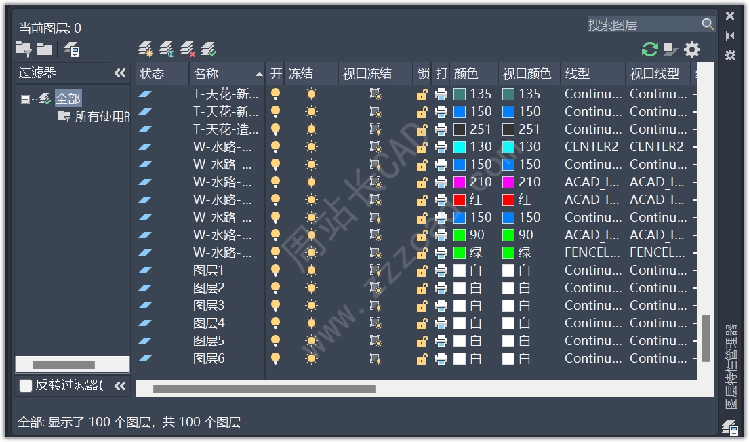
Task: Click the 视口线型 column header
Action: click(657, 74)
